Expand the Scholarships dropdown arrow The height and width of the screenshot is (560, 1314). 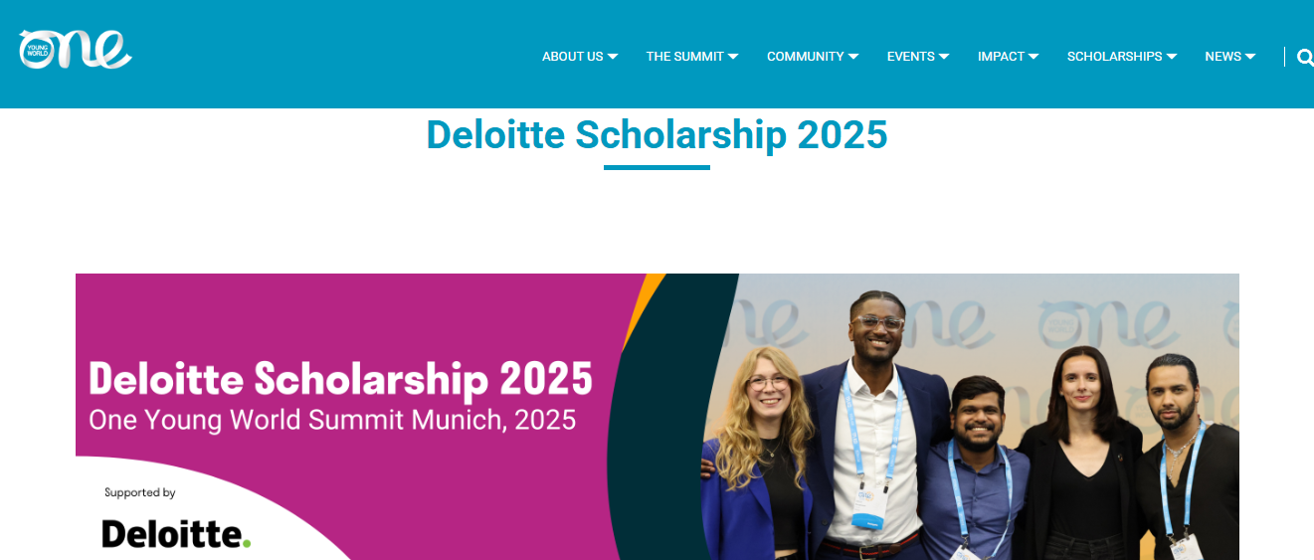1172,57
